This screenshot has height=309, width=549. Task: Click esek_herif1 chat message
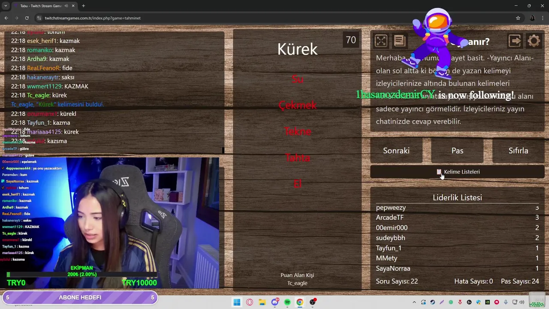coord(45,41)
